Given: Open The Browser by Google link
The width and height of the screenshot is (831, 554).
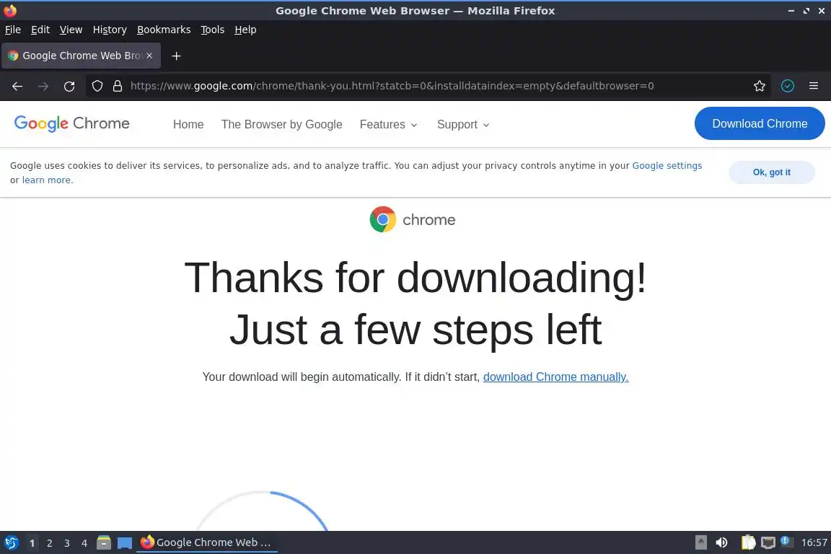Looking at the screenshot, I should (x=281, y=125).
